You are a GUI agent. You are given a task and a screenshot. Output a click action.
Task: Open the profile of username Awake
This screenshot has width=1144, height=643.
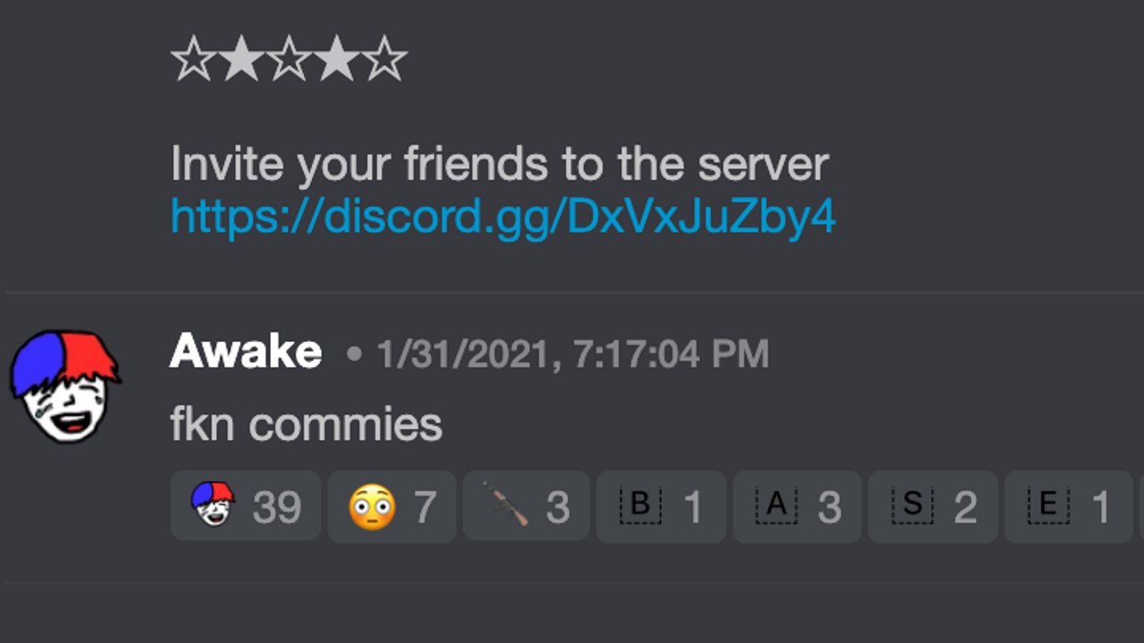[x=246, y=352]
